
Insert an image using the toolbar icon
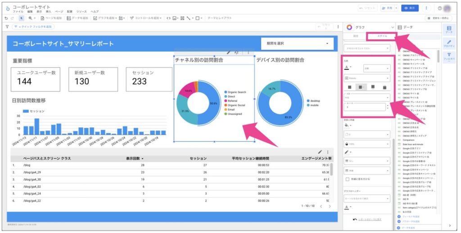click(x=175, y=18)
